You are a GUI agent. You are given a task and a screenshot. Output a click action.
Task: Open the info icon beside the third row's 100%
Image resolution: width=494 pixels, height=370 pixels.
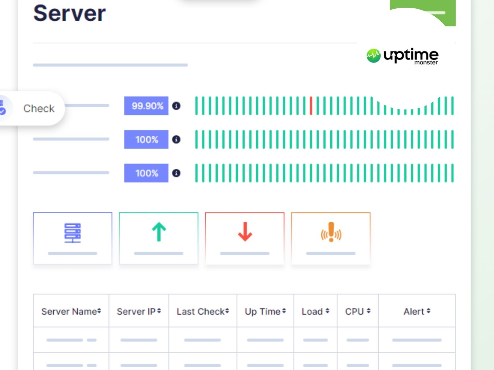[x=176, y=173]
